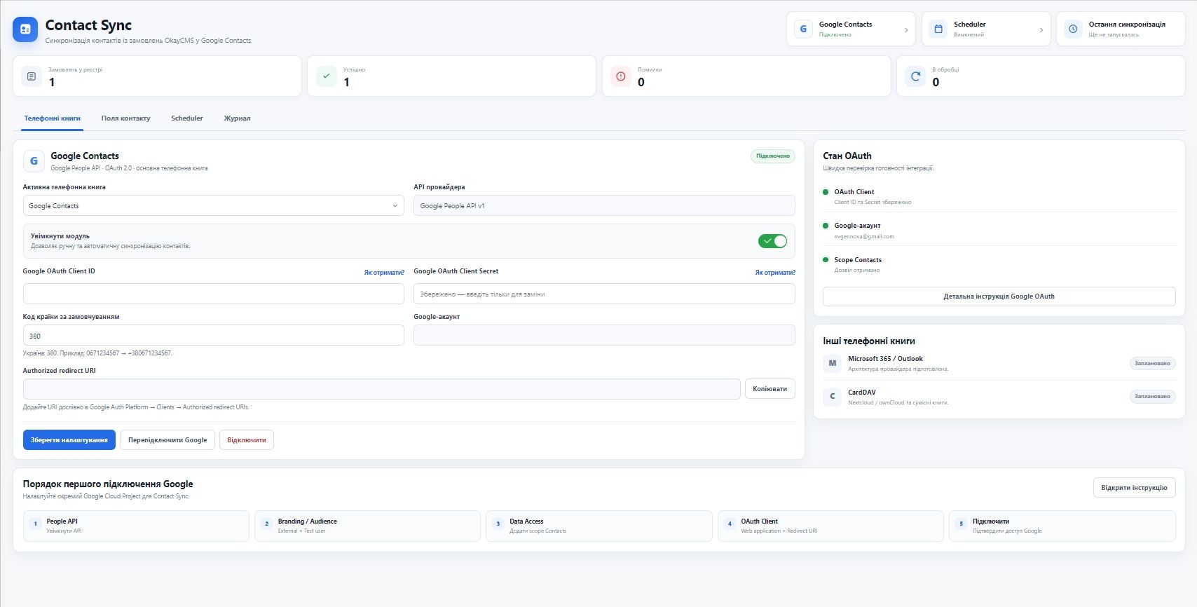Click the refresh icon in В обробці card
The image size is (1197, 607).
click(915, 76)
